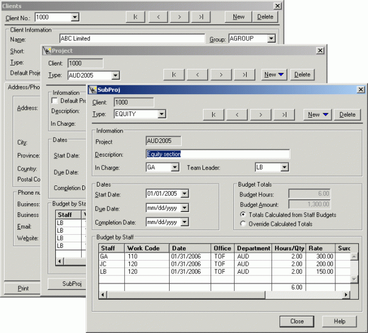Go to previous record in SubProj window
Viewport: 368px width, 333px height.
[x=237, y=114]
